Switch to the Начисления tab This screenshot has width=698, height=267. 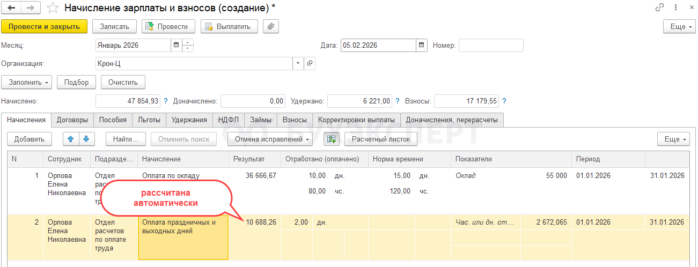26,120
